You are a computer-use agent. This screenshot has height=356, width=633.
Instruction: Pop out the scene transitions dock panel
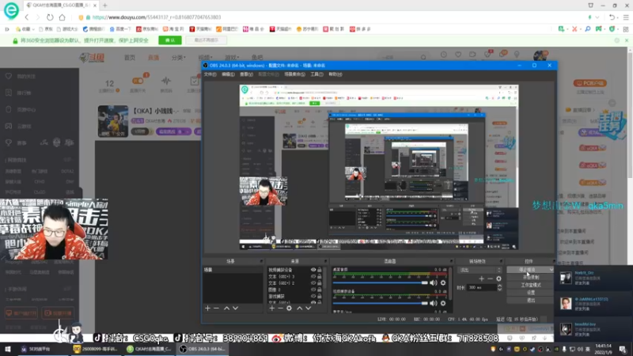[x=501, y=261]
